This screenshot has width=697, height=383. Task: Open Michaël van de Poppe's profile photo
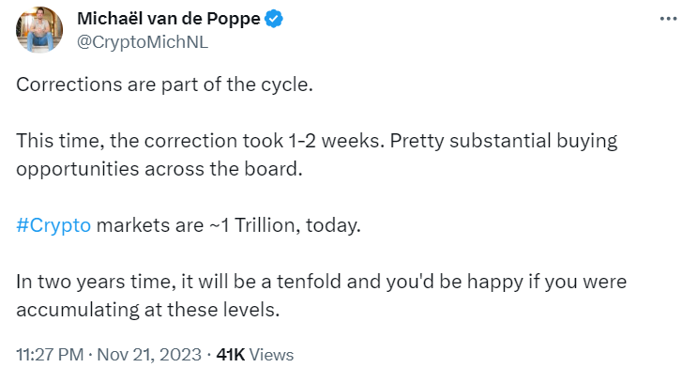point(38,30)
